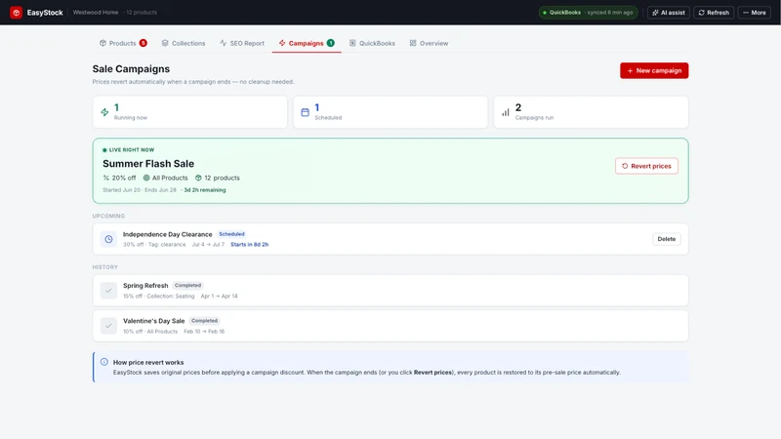Refresh the store data
781x439 pixels.
click(714, 13)
